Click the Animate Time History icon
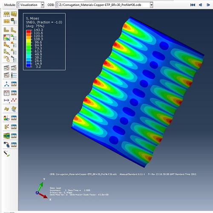This screenshot has height=213, width=213. click(6, 68)
